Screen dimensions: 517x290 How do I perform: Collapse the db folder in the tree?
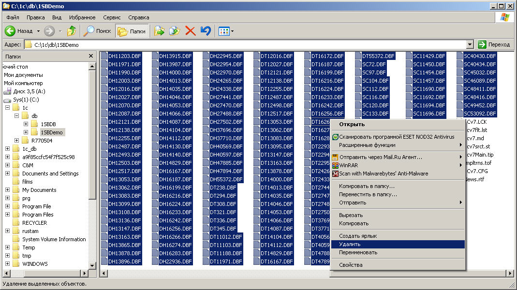[17, 116]
